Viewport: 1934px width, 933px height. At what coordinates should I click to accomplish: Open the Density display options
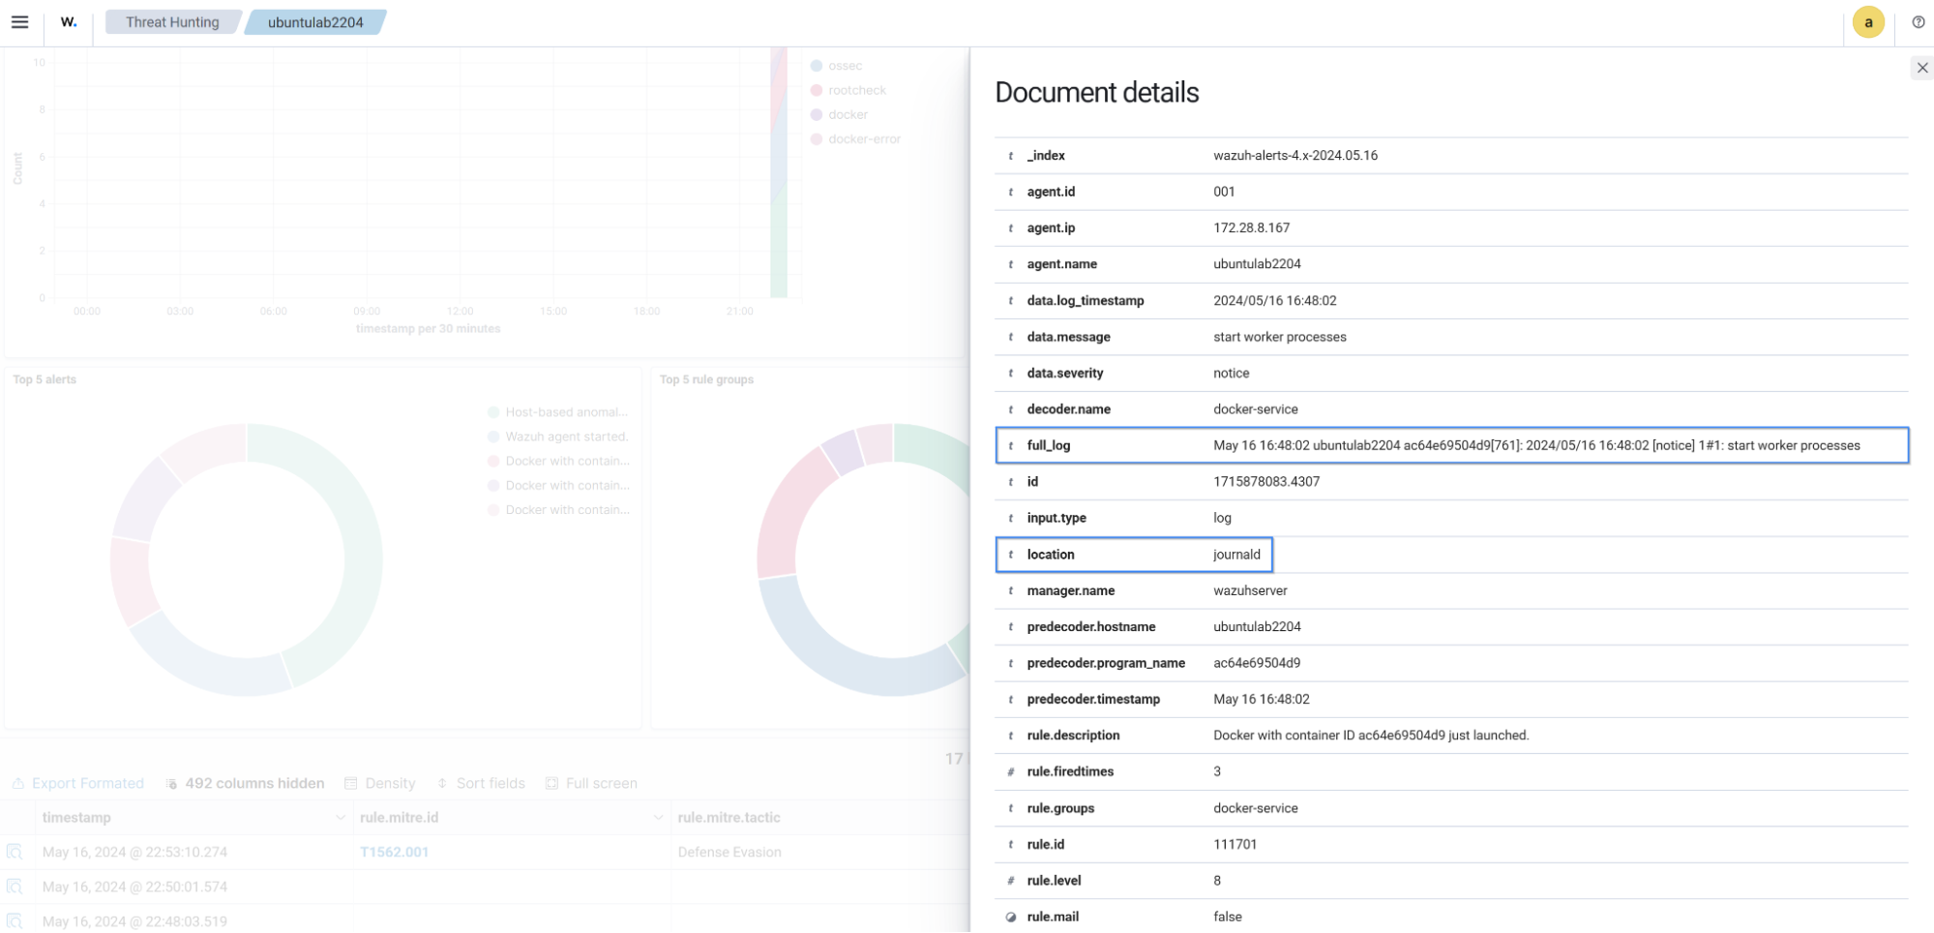coord(380,783)
